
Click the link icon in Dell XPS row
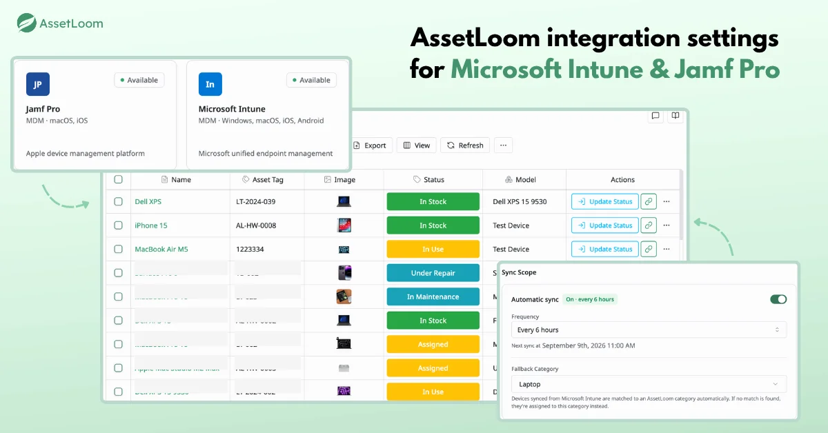(x=648, y=201)
